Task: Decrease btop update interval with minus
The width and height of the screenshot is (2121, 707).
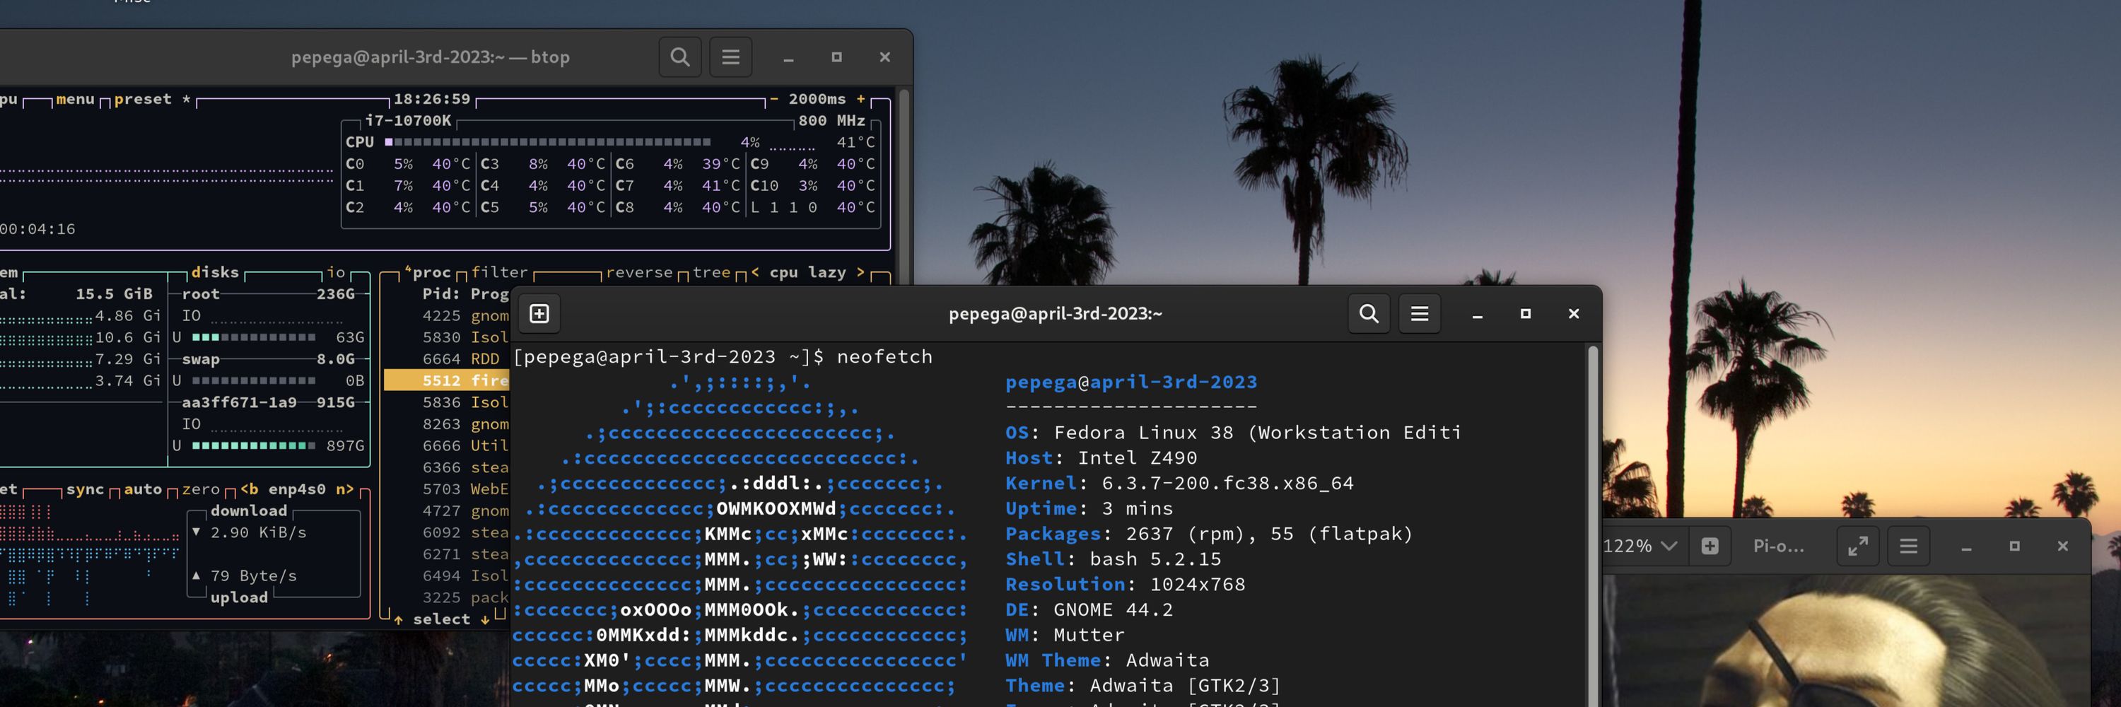Action: coord(773,99)
